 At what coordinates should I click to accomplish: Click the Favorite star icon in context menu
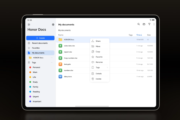tap(93, 57)
